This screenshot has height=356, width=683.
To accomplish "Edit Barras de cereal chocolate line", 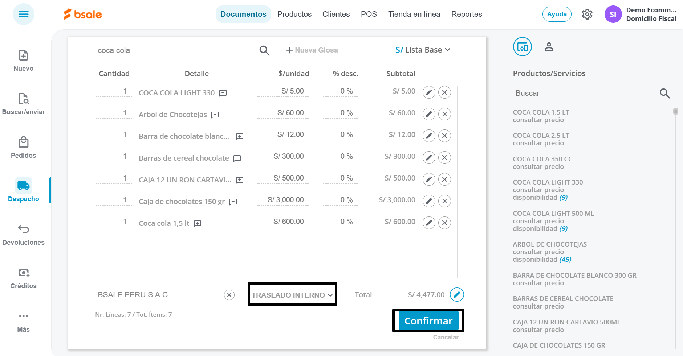I will pyautogui.click(x=429, y=157).
